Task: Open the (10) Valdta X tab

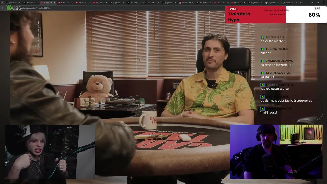Action: pyautogui.click(x=204, y=3)
